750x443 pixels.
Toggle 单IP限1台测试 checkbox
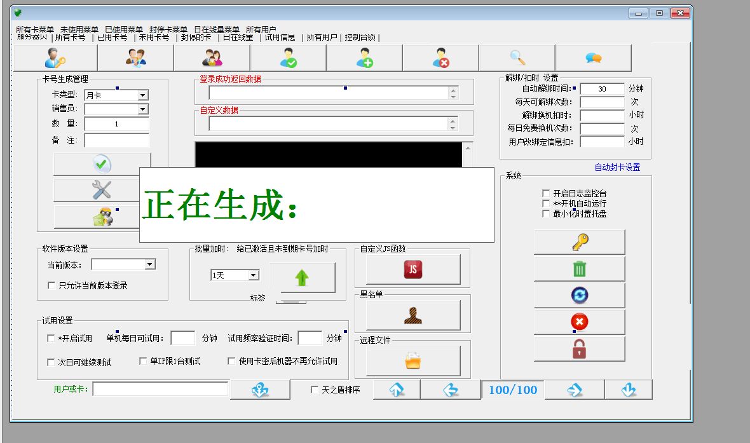[x=142, y=361]
